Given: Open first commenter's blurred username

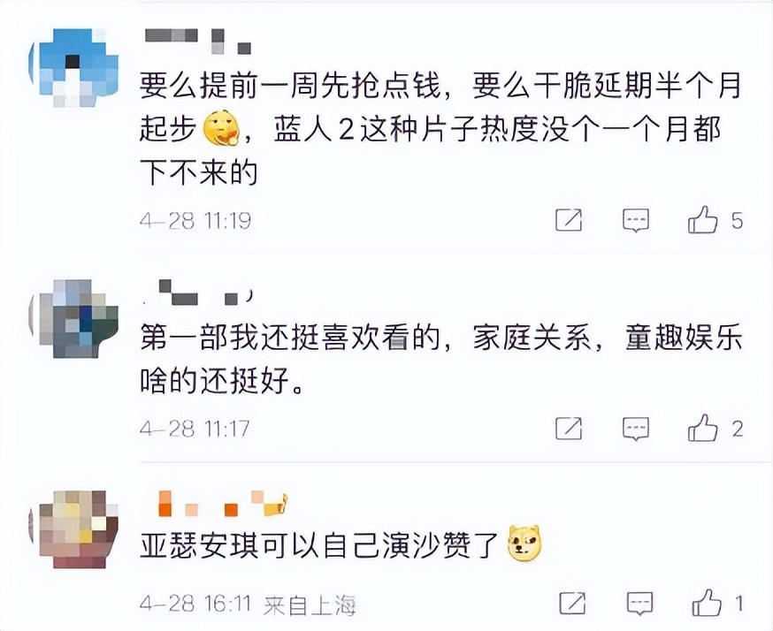Looking at the screenshot, I should [x=198, y=41].
